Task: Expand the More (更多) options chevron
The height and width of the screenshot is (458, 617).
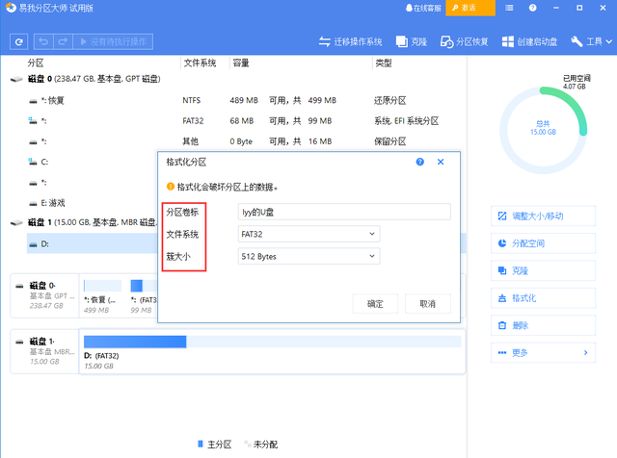Action: tap(585, 353)
